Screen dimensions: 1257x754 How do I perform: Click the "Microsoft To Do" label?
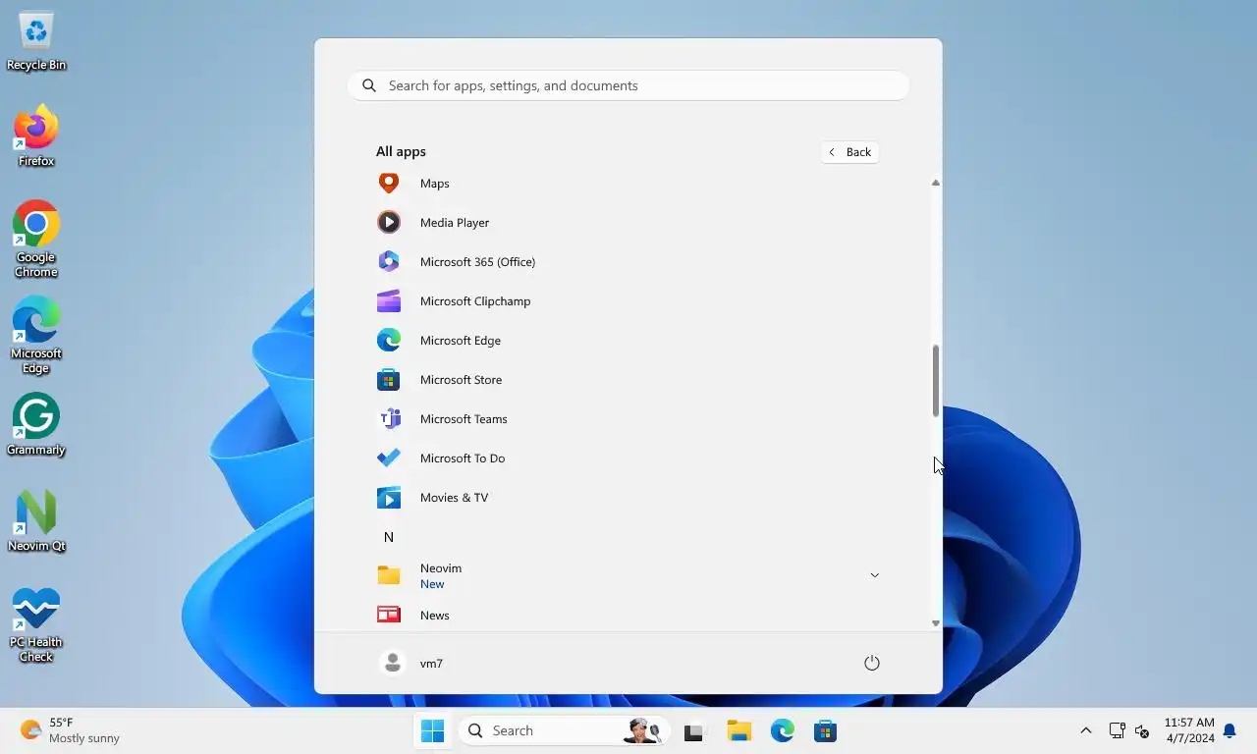[463, 458]
